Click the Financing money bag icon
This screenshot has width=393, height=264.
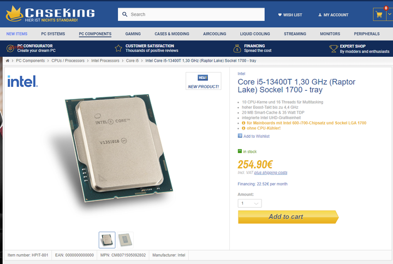point(237,48)
